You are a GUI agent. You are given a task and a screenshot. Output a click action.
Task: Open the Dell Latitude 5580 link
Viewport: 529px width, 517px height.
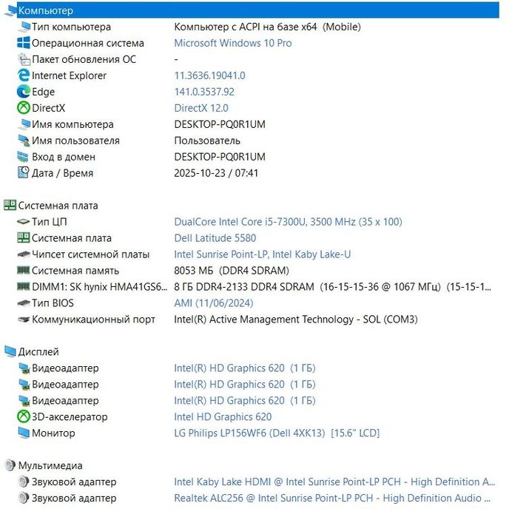pyautogui.click(x=215, y=237)
